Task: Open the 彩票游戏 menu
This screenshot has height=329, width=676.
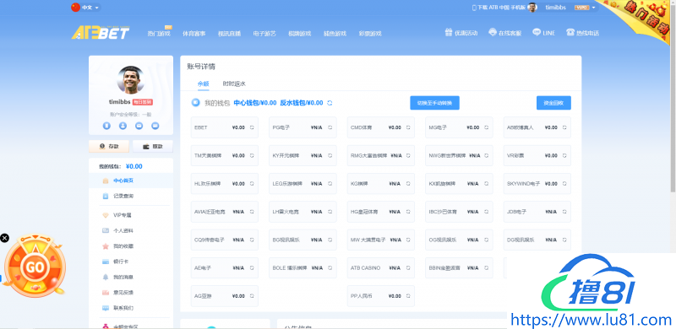Action: (370, 34)
